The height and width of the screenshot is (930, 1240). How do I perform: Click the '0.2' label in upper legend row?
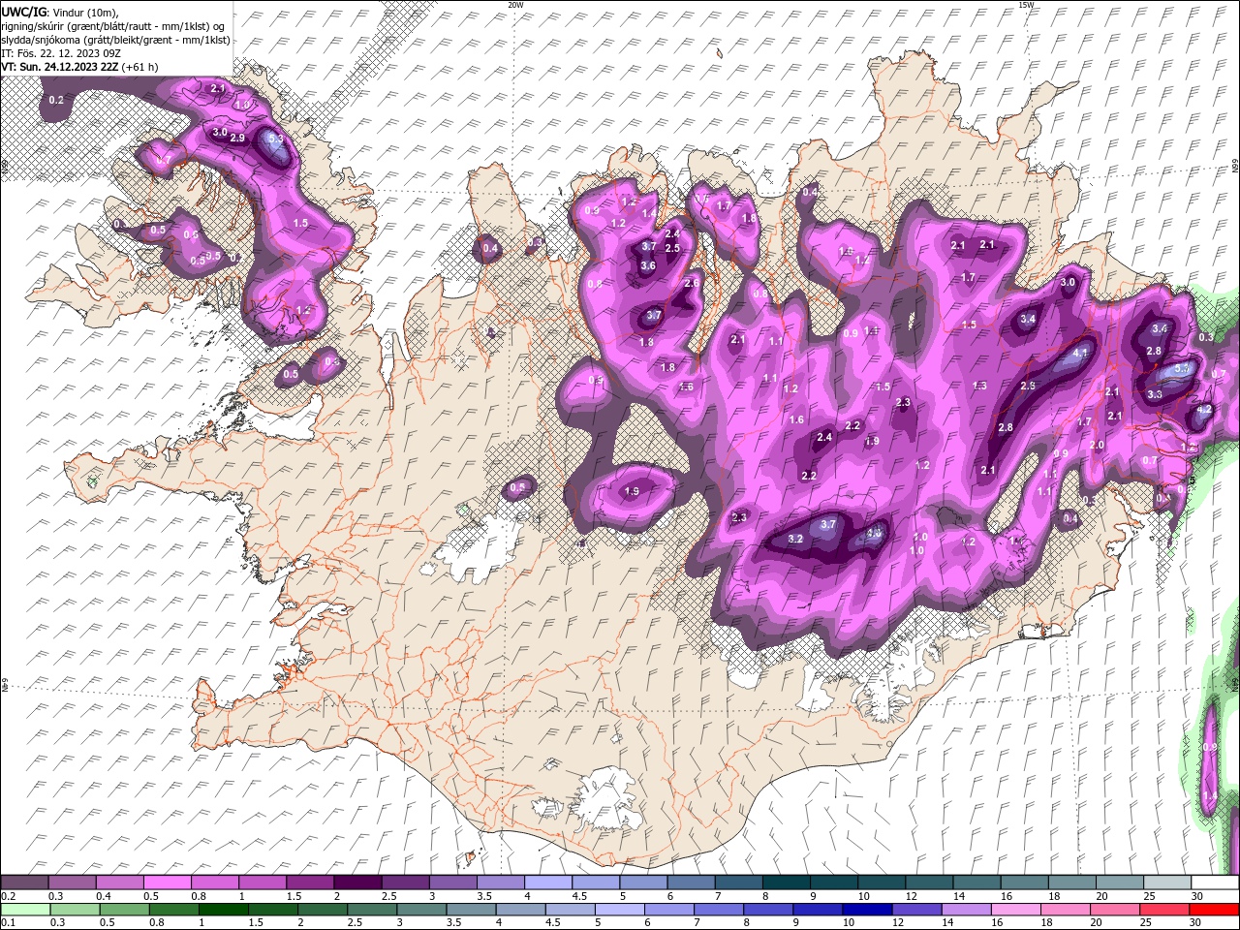pos(7,895)
